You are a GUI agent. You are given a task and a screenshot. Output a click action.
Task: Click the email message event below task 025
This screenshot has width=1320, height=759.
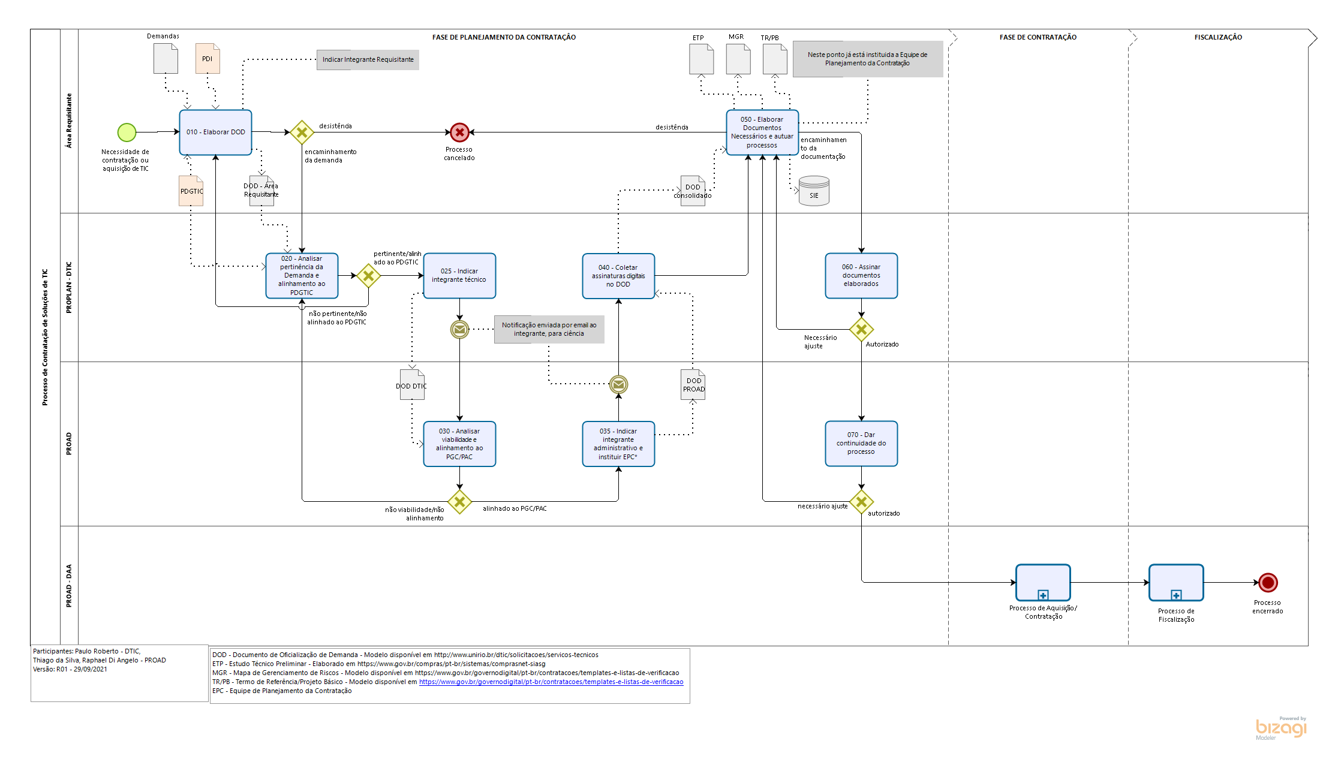click(x=459, y=329)
